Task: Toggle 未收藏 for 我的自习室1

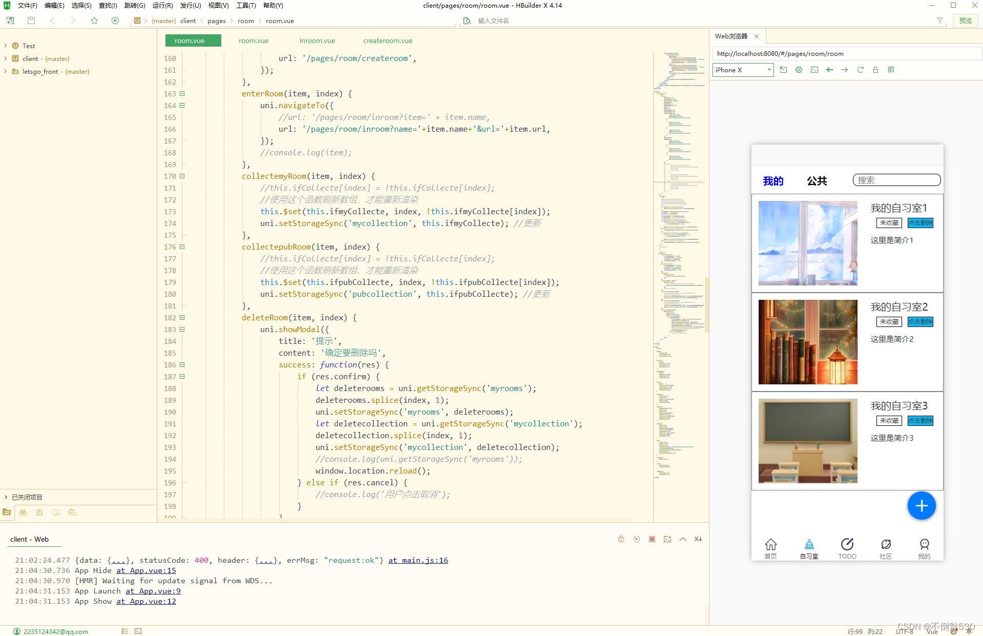Action: point(889,223)
